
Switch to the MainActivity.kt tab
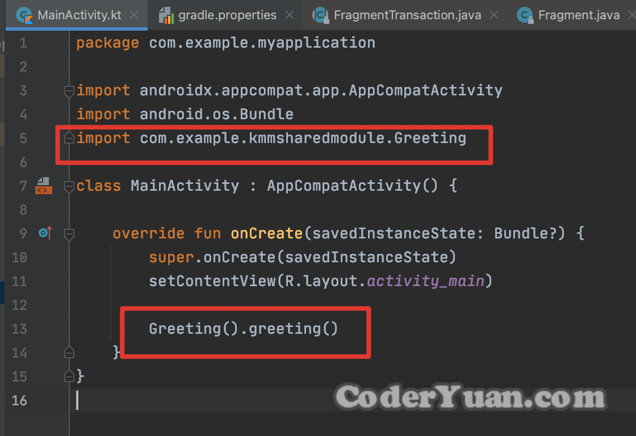77,15
